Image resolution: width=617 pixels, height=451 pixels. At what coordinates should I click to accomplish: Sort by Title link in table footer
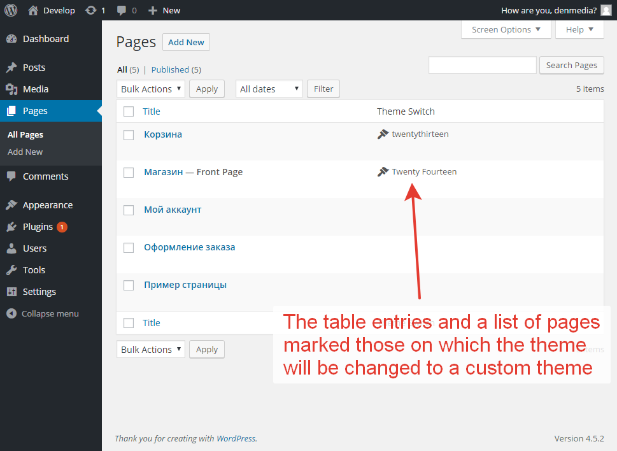(x=152, y=323)
